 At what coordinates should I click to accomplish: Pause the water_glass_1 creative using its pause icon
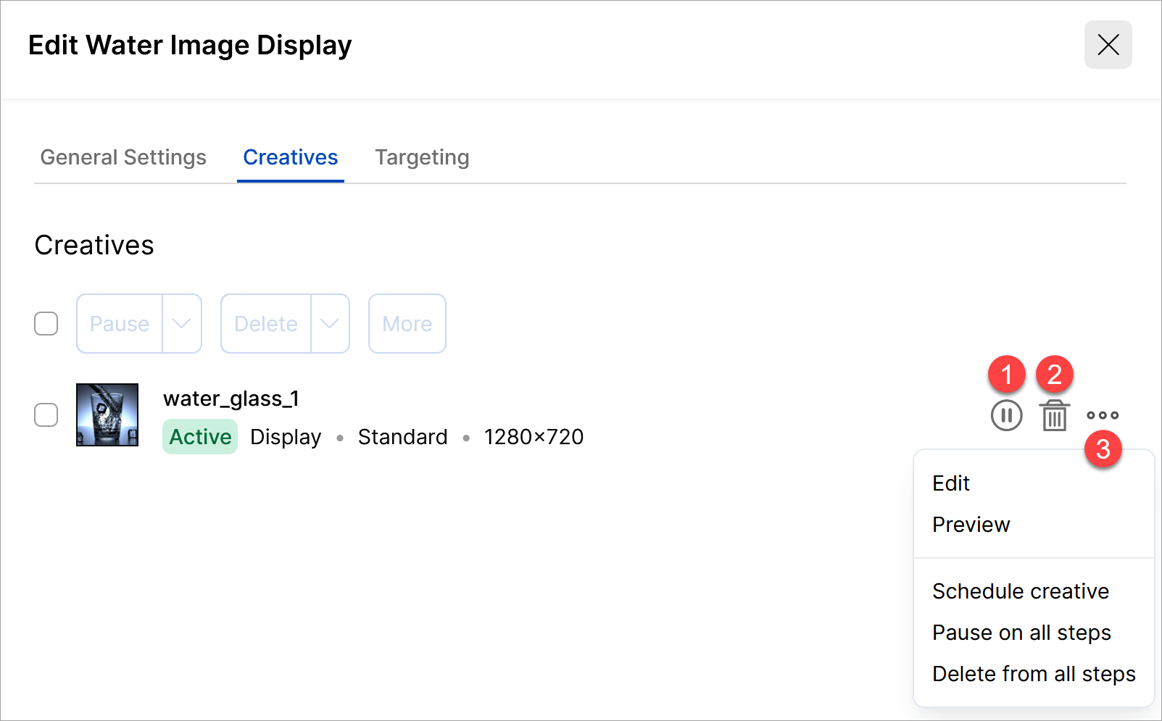pyautogui.click(x=1006, y=416)
